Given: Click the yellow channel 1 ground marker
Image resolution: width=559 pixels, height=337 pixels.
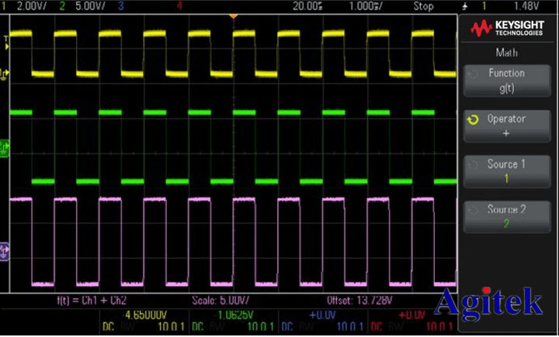Looking at the screenshot, I should click(5, 74).
